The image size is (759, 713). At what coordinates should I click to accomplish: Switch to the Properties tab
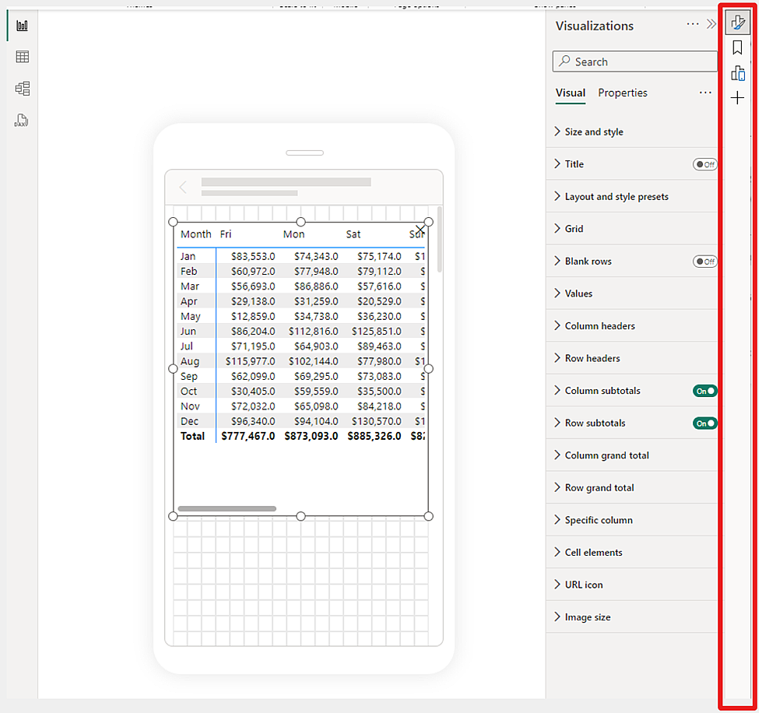(x=623, y=93)
